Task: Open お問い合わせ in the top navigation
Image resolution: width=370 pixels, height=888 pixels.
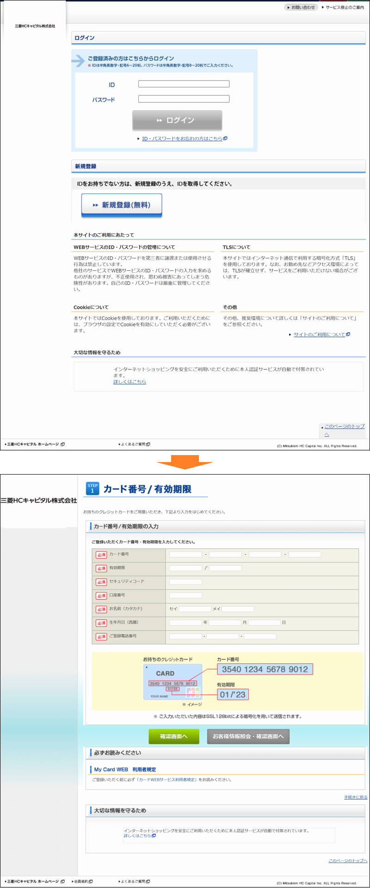Action: [302, 7]
